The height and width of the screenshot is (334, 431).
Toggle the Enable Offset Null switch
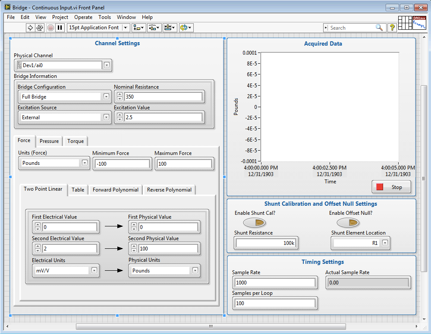point(348,223)
